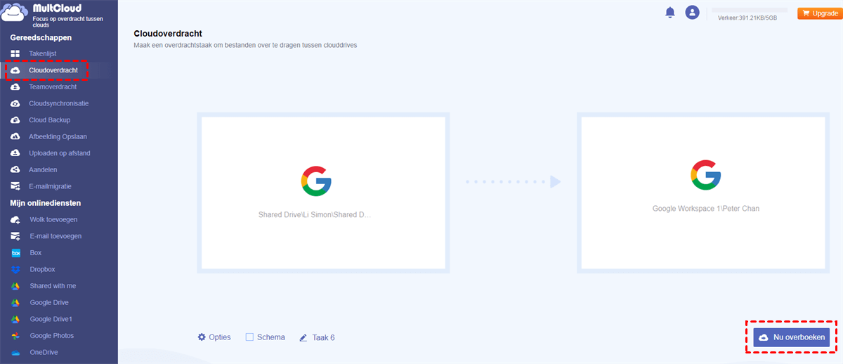
Task: Select Google Drive1 label in sidebar
Action: click(51, 319)
